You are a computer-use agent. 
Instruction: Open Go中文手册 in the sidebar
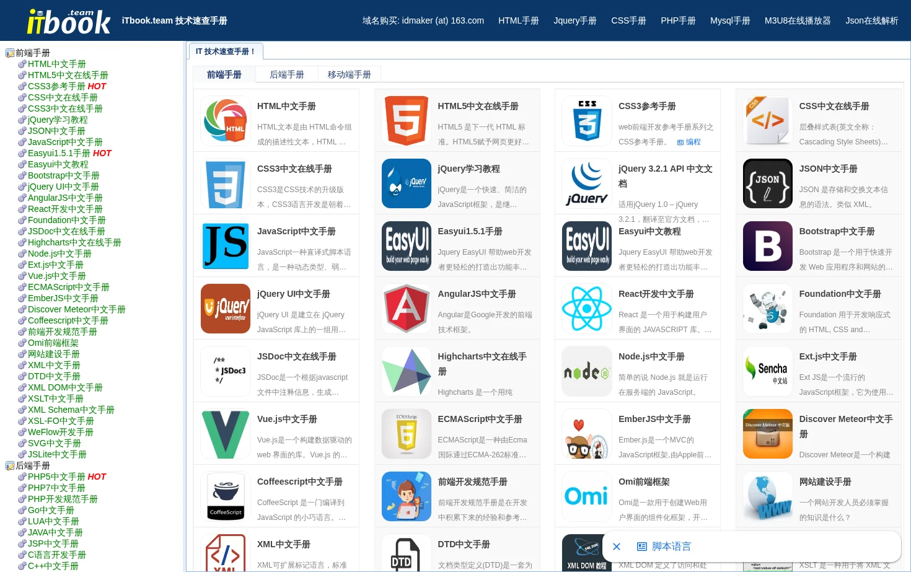click(x=51, y=511)
